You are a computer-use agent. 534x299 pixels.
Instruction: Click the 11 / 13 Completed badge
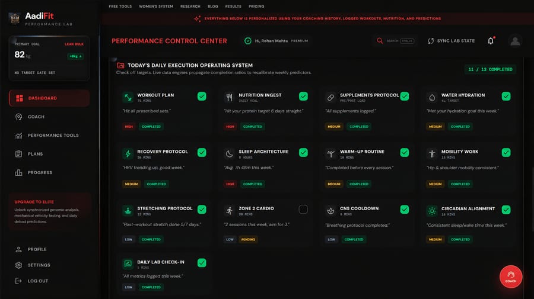click(x=490, y=69)
